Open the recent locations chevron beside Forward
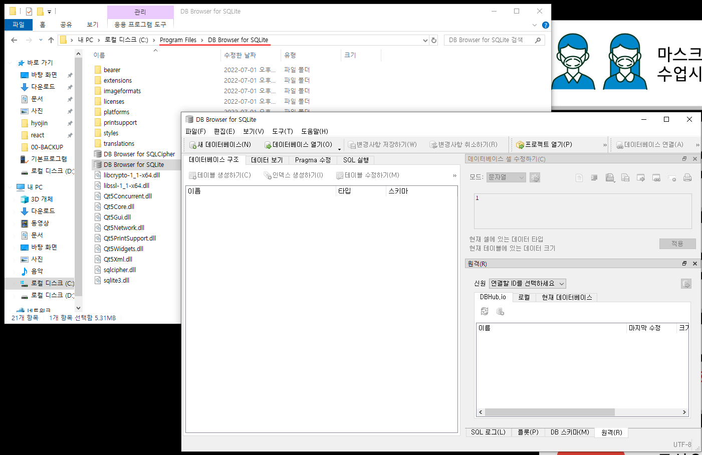Viewport: 702px width, 455px height. click(41, 41)
